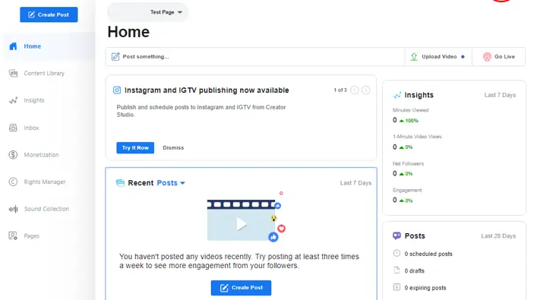This screenshot has width=534, height=300.
Task: Click the 'Minutes Viewed' metric label
Action: [410, 110]
